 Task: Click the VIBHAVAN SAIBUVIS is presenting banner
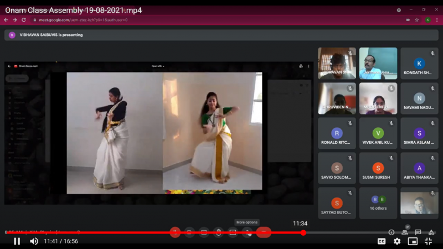click(x=221, y=35)
